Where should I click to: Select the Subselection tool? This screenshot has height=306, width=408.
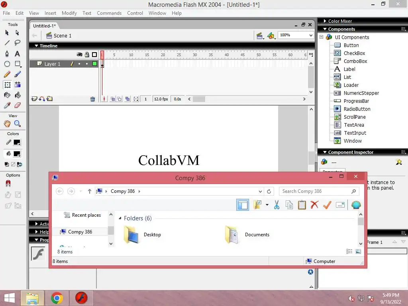click(17, 33)
